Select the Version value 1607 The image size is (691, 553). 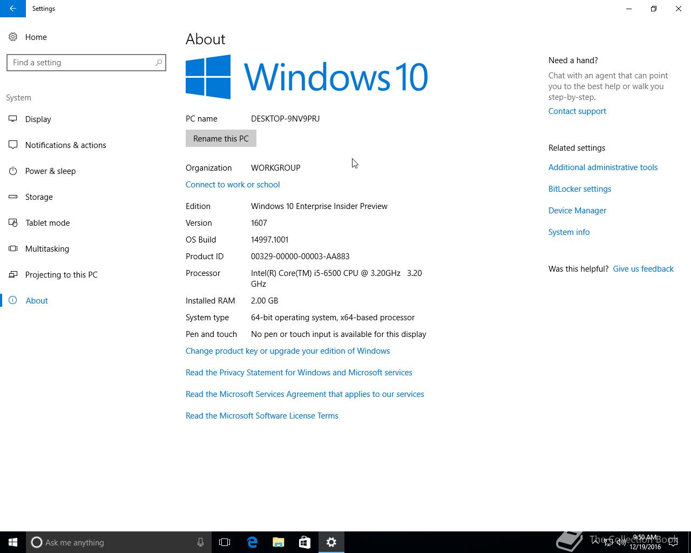259,223
